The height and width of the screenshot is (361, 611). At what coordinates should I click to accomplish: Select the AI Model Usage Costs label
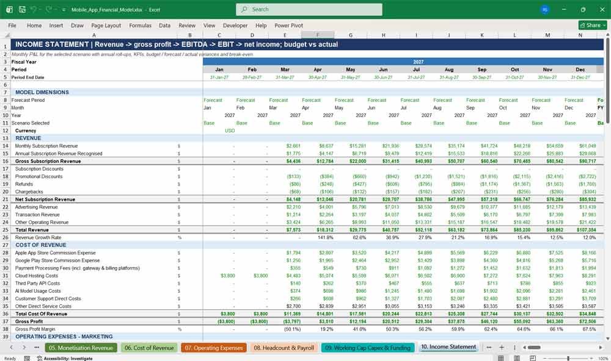pyautogui.click(x=38, y=291)
